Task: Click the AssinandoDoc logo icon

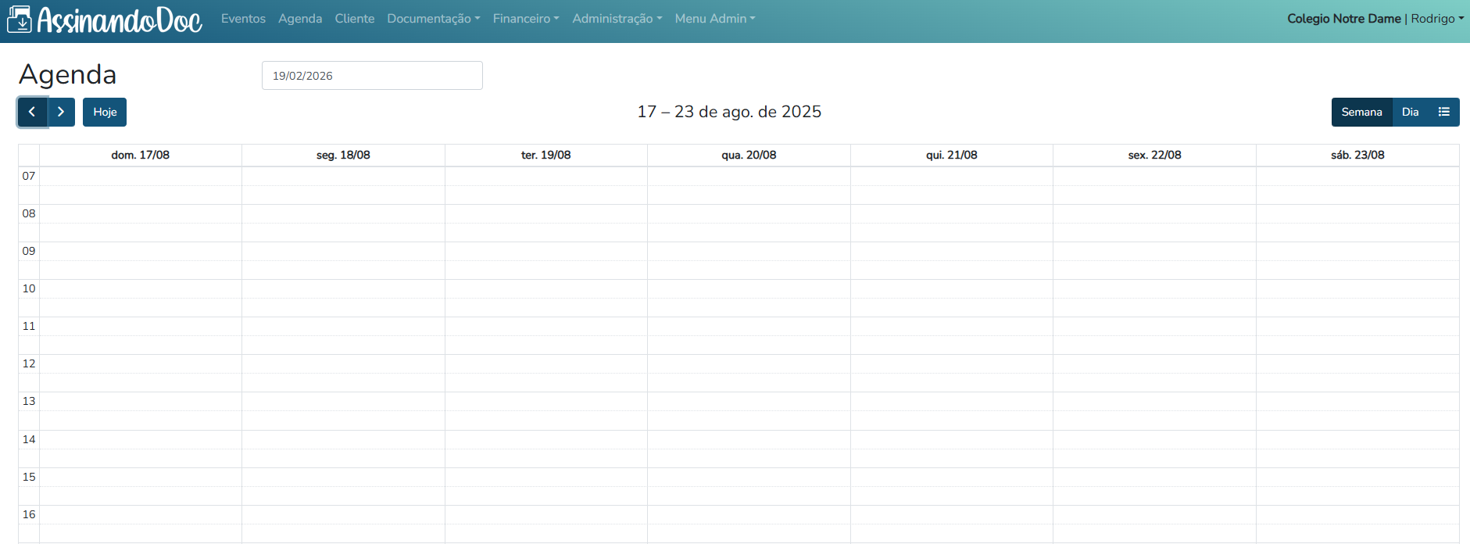Action: point(20,20)
